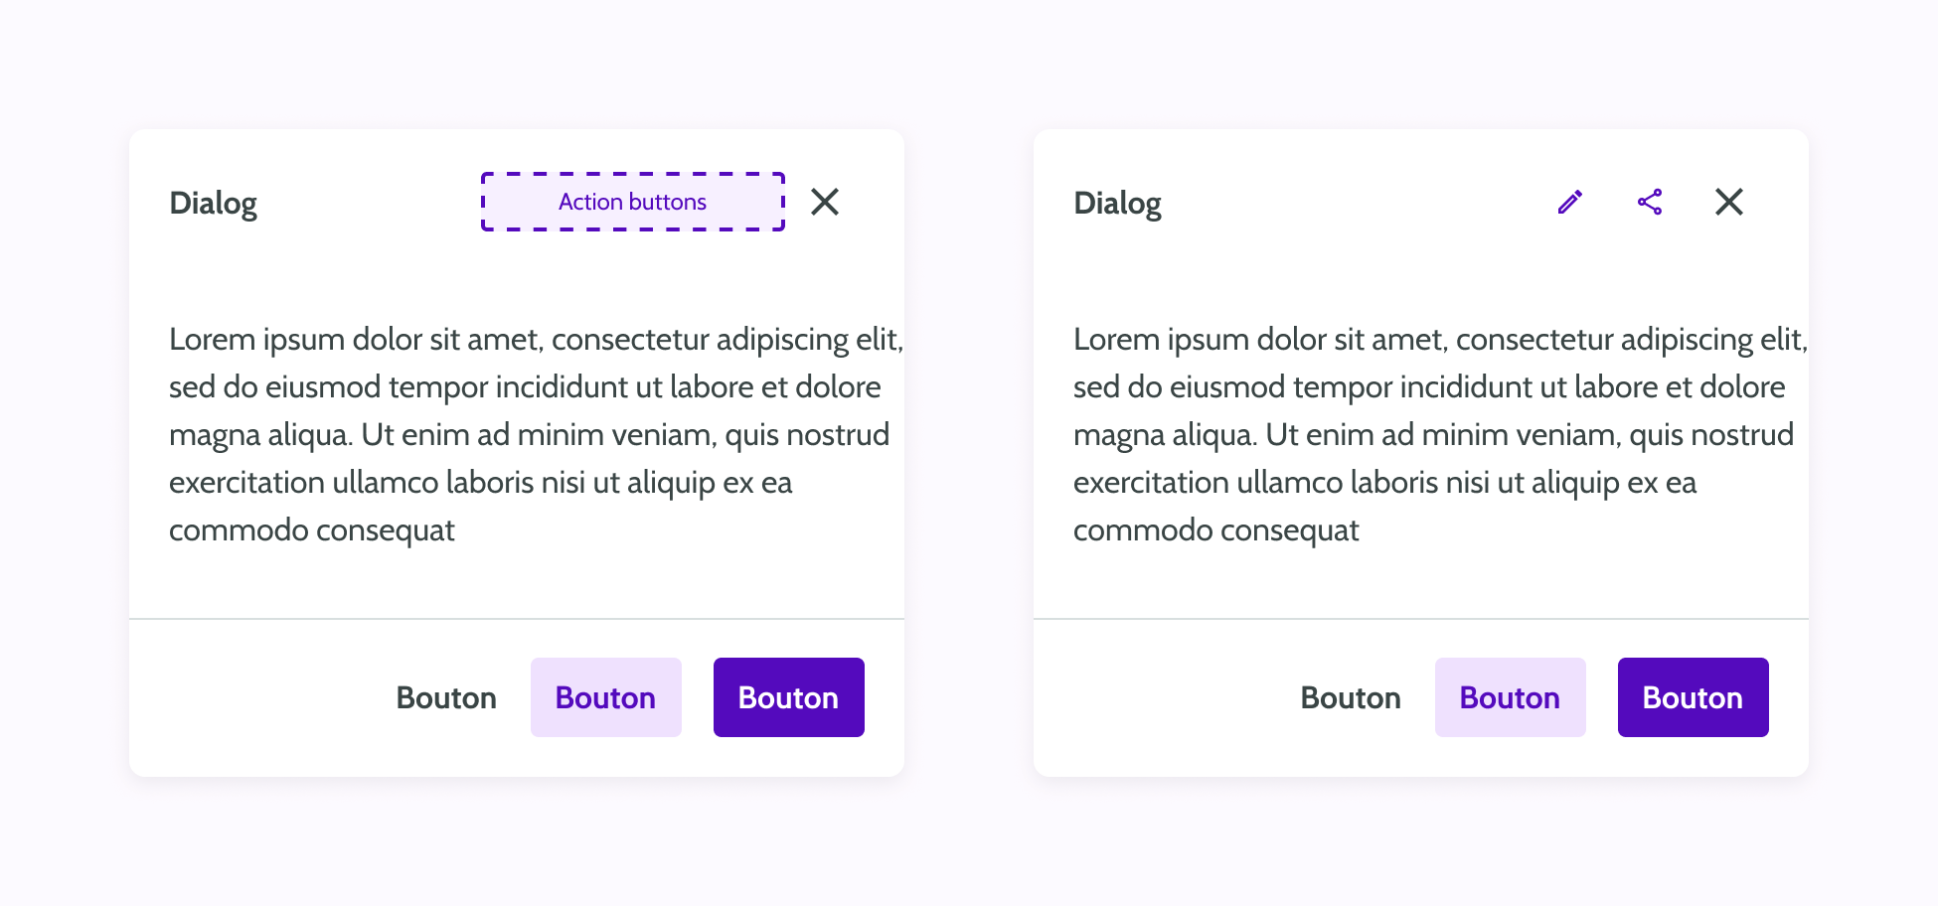The width and height of the screenshot is (1938, 906).
Task: Click the filled purple Bouton in the right dialog
Action: [x=1693, y=696]
